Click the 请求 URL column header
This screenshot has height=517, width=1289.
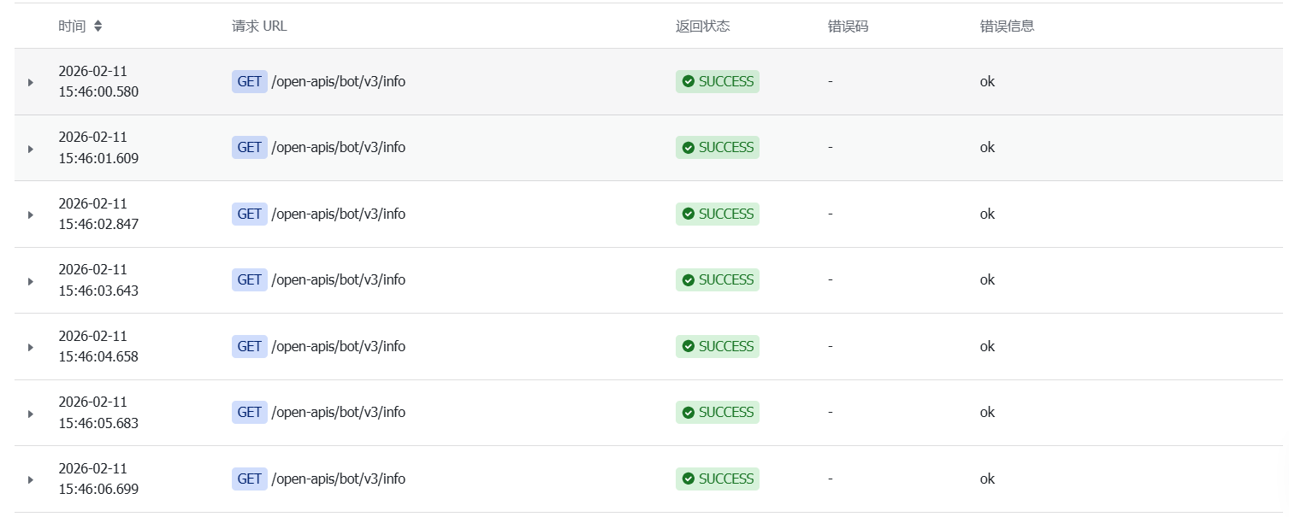pyautogui.click(x=259, y=26)
